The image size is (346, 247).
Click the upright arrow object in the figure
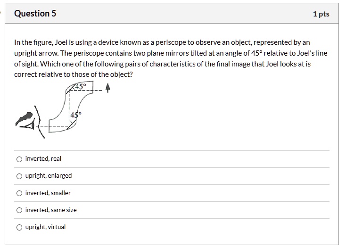click(108, 88)
